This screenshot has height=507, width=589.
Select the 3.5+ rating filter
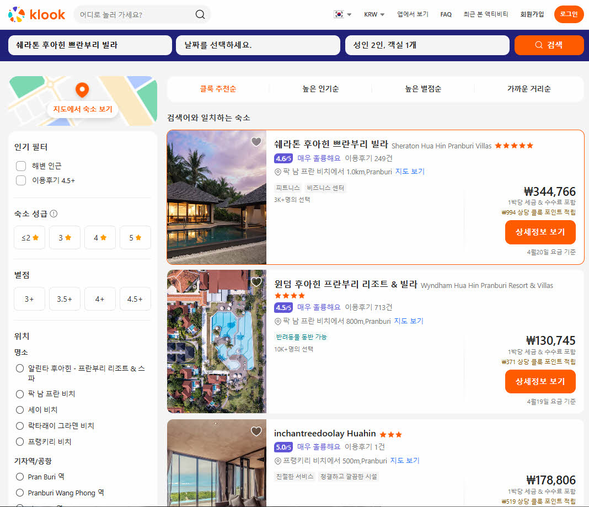[65, 299]
